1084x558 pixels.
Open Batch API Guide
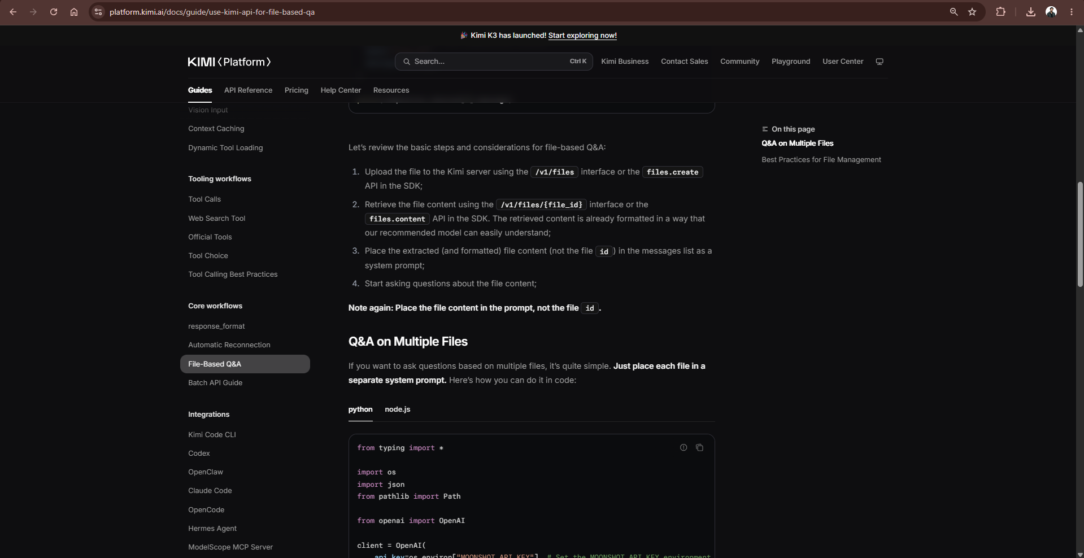coord(215,383)
